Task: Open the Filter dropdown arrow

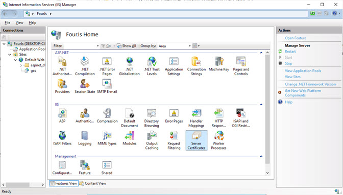Action: click(x=97, y=46)
